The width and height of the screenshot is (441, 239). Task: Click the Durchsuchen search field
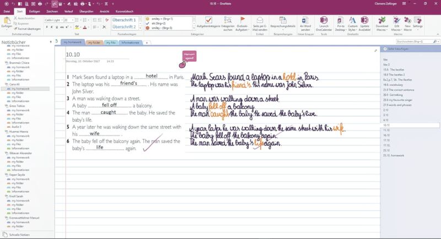coord(413,41)
